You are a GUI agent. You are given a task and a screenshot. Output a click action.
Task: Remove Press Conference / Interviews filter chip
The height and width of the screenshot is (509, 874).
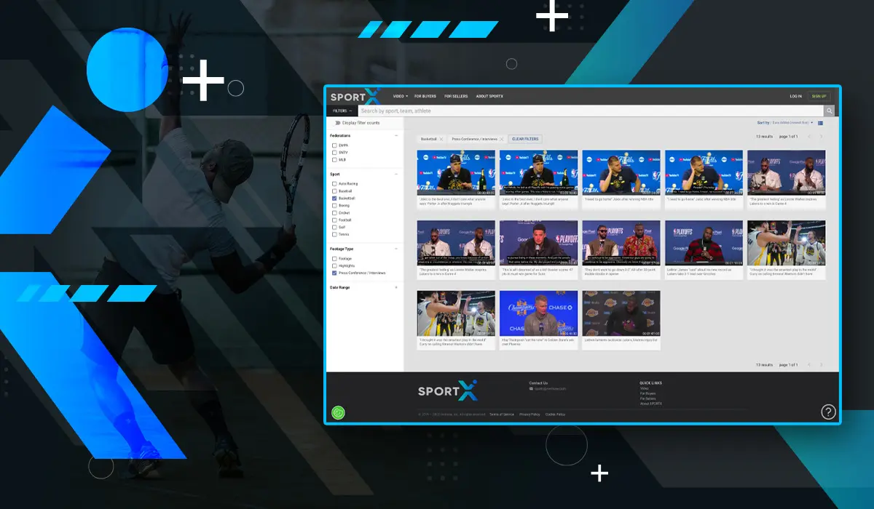(502, 139)
